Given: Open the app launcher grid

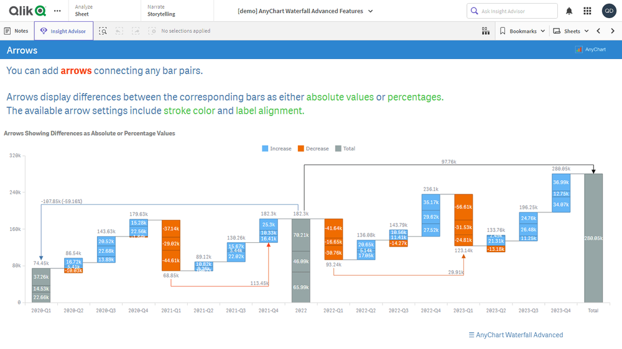Looking at the screenshot, I should click(588, 11).
